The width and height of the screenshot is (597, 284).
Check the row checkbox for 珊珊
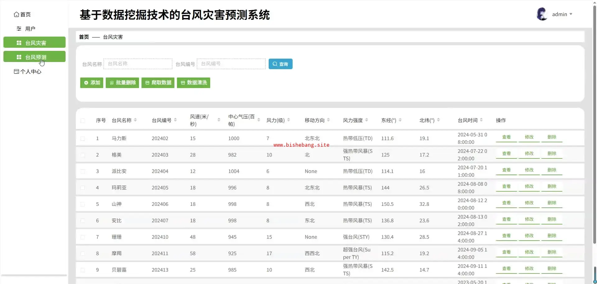pos(83,237)
